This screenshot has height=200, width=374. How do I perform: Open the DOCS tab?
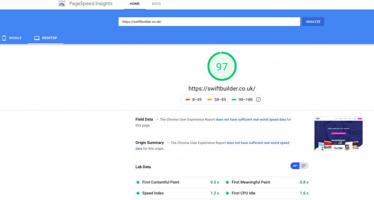coord(156,4)
